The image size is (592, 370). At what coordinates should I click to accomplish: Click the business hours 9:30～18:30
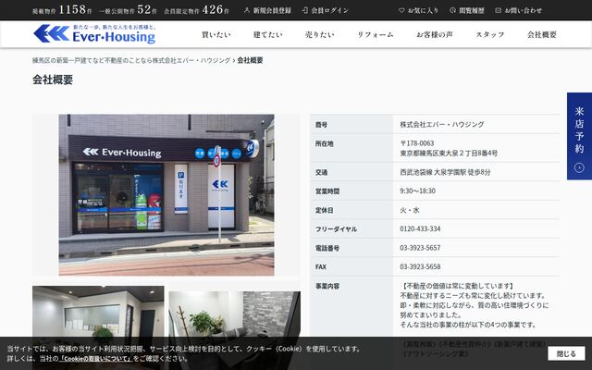417,191
